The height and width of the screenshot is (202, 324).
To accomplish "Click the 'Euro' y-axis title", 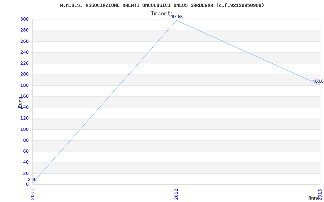I will 20,102.
